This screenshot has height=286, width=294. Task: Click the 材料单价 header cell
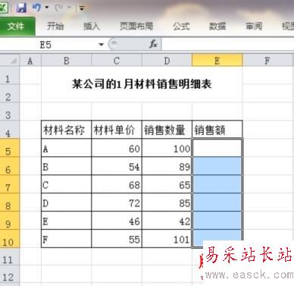click(117, 130)
